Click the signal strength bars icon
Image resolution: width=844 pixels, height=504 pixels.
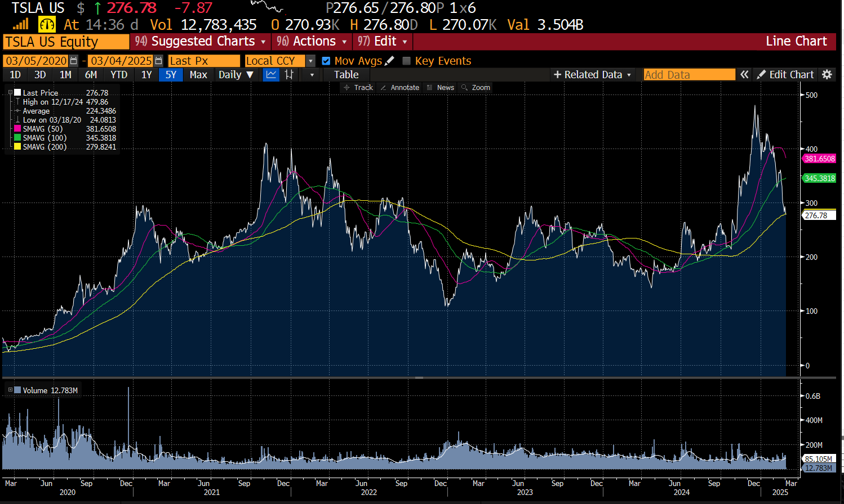[x=21, y=24]
